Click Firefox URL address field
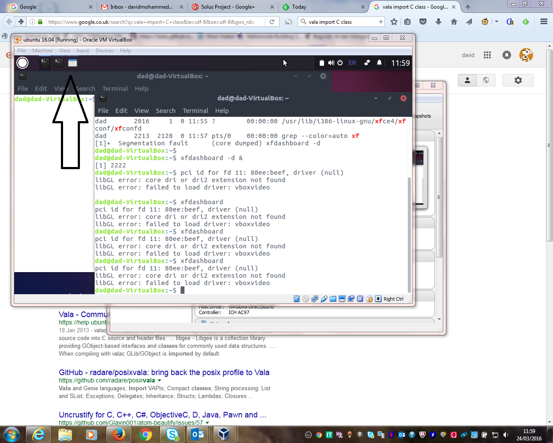 151,22
